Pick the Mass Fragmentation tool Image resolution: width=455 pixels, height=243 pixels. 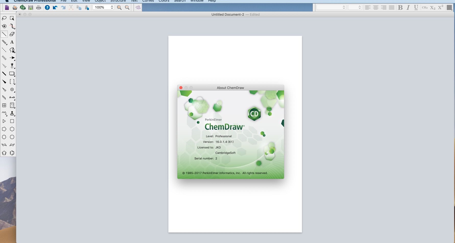12,26
